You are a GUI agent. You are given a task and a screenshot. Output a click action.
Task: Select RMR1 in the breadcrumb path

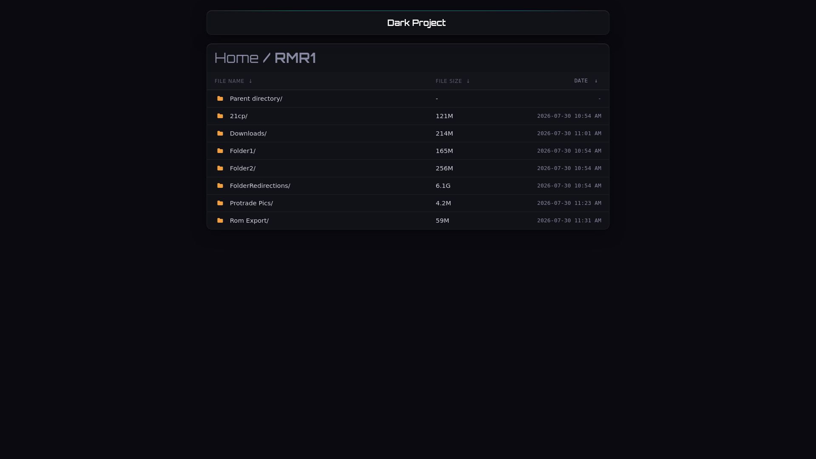click(x=295, y=58)
